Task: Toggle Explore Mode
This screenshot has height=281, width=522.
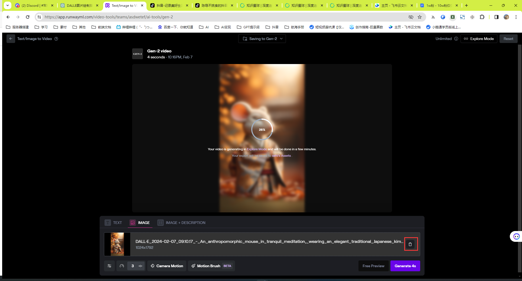Action: [x=479, y=39]
